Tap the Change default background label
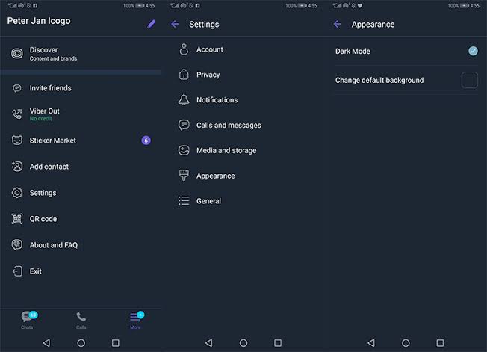 click(x=379, y=80)
